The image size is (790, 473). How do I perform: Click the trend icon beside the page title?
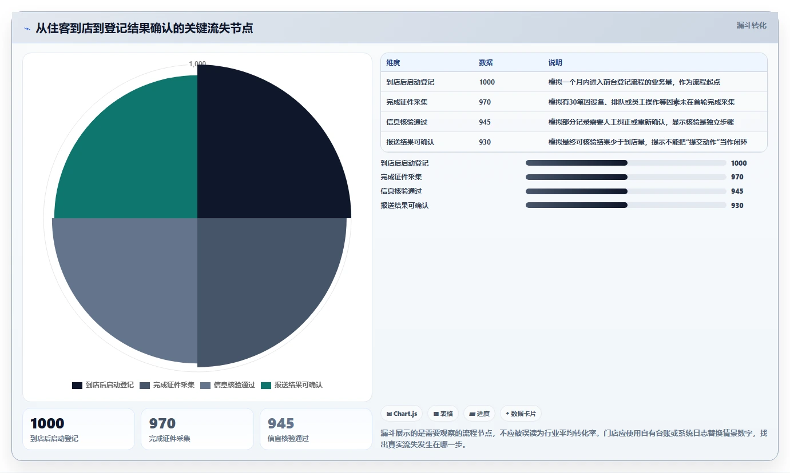pos(27,28)
